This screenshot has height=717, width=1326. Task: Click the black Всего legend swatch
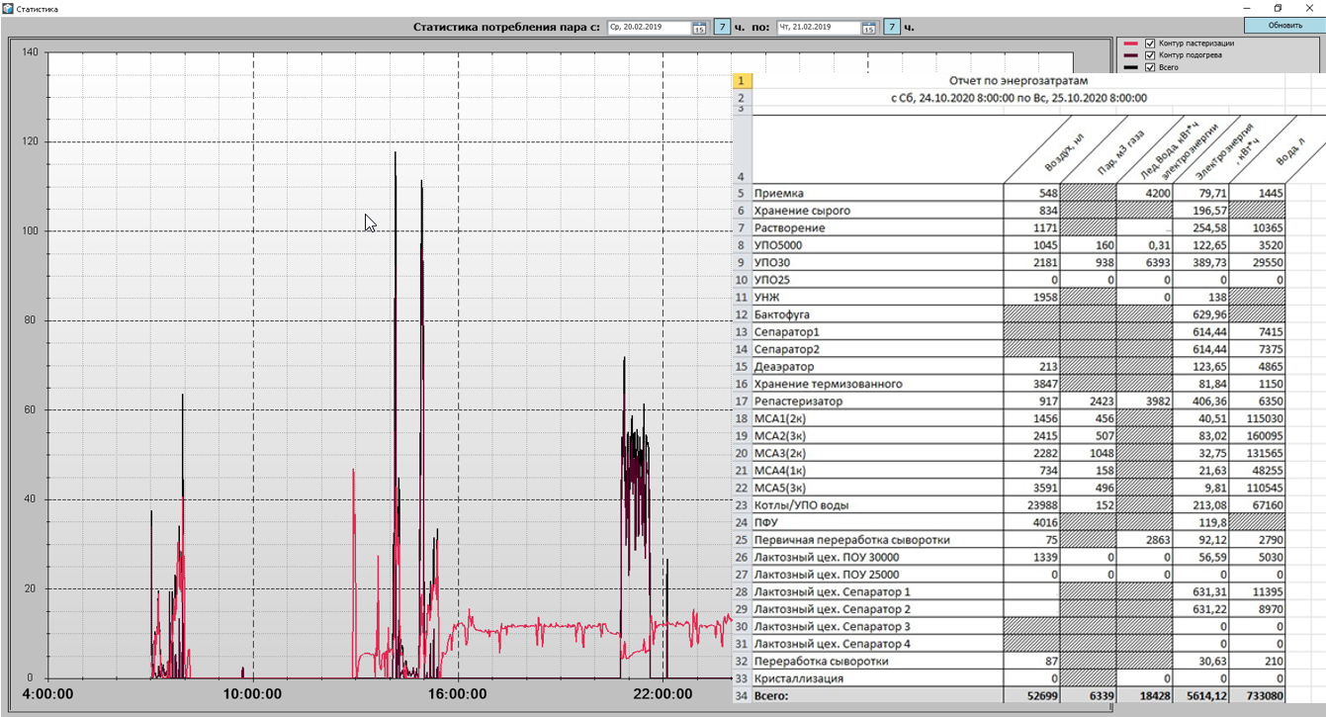(x=1131, y=67)
